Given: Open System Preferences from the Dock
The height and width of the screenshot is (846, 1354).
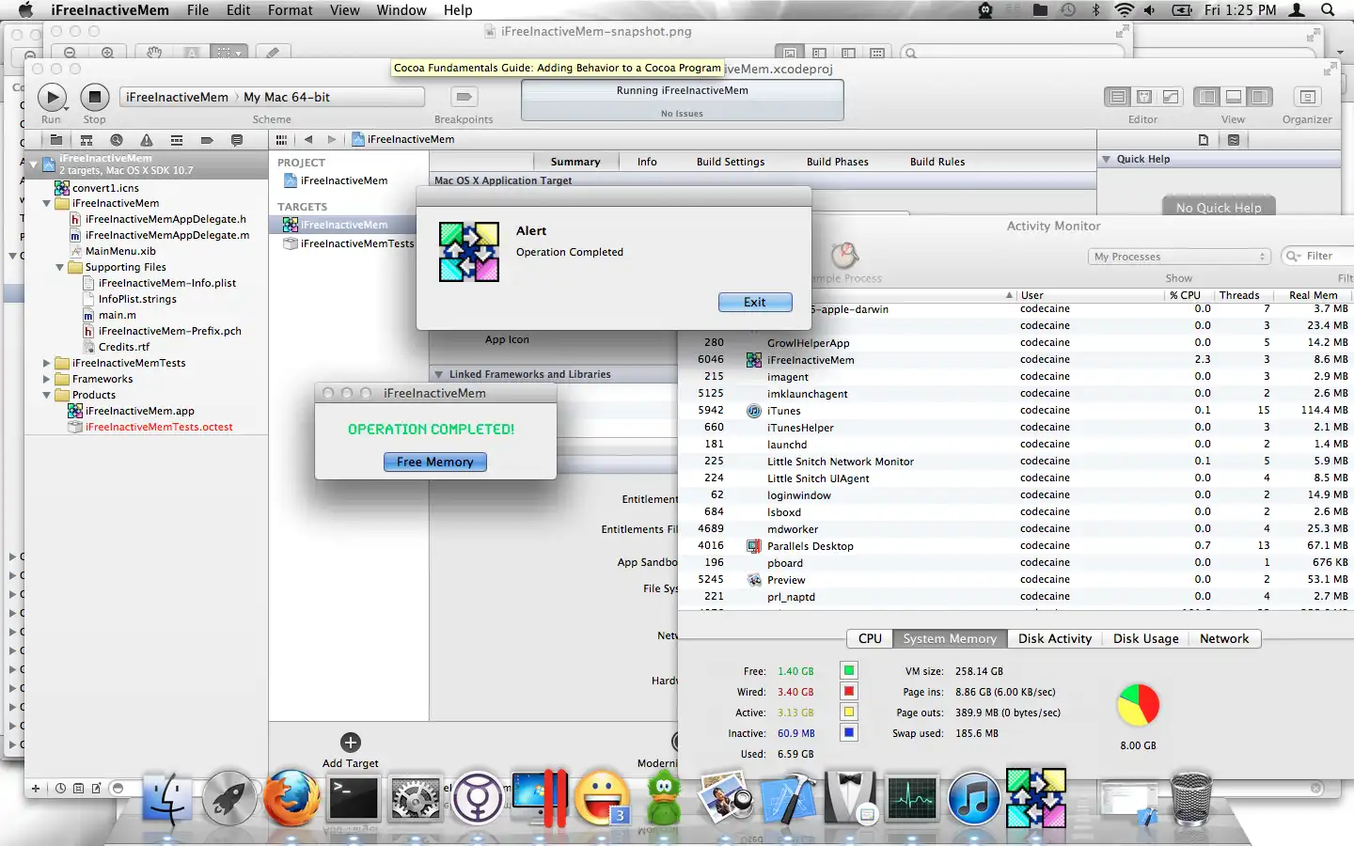Looking at the screenshot, I should click(416, 799).
